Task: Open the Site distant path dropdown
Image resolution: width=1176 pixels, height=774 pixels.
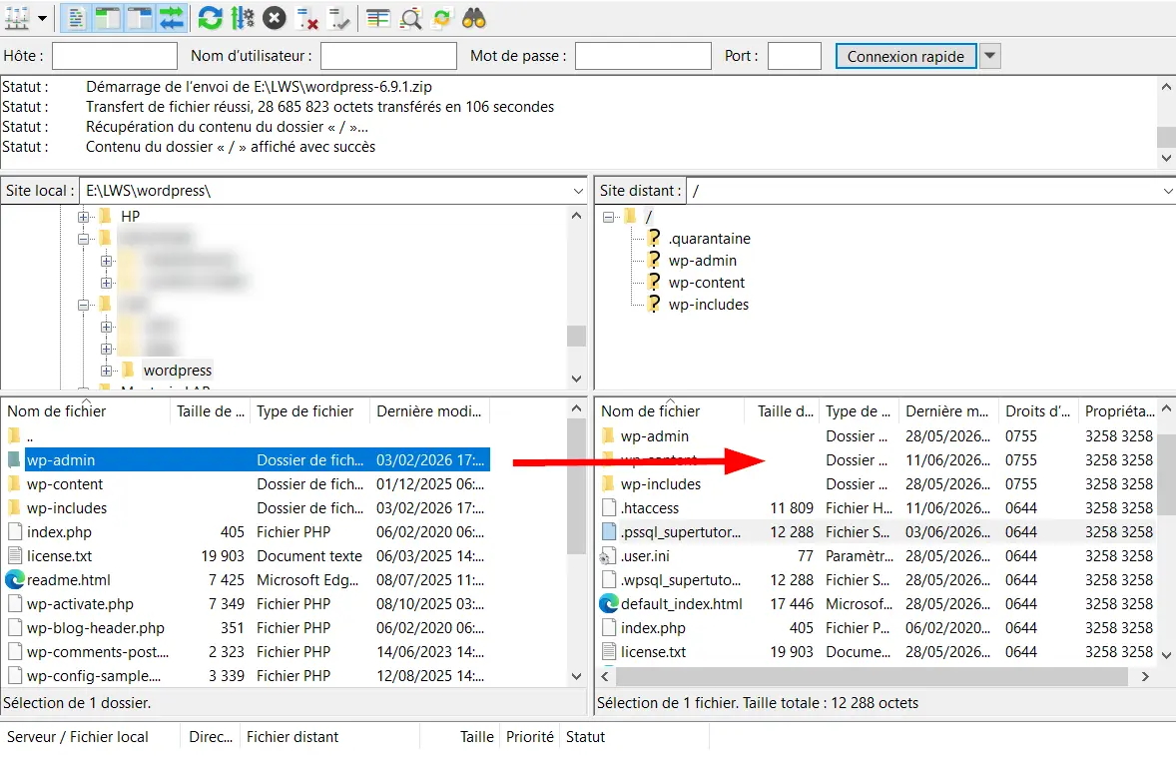Action: point(1168,191)
